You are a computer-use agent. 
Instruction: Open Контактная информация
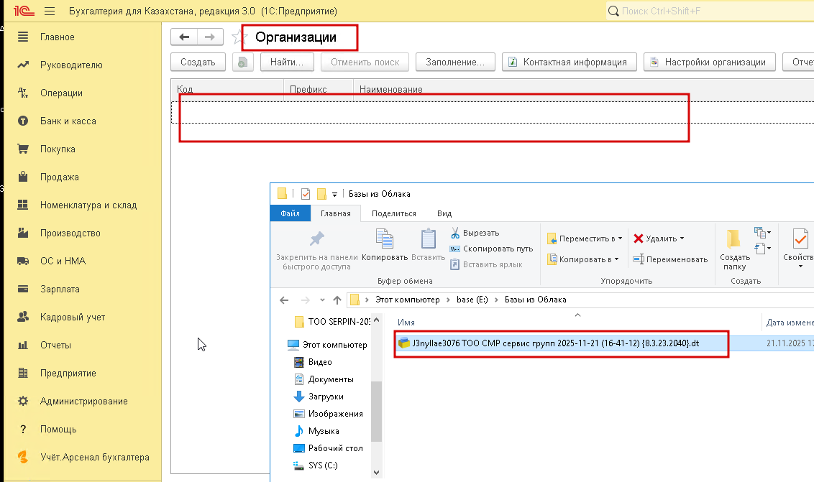pyautogui.click(x=569, y=62)
